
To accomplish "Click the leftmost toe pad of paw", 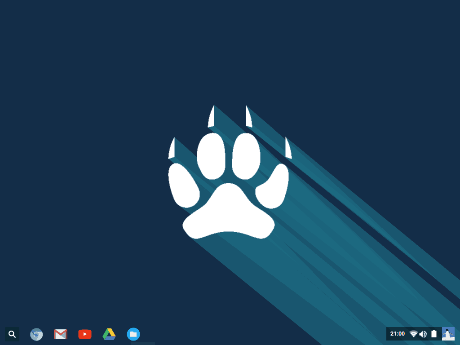I will (x=184, y=185).
